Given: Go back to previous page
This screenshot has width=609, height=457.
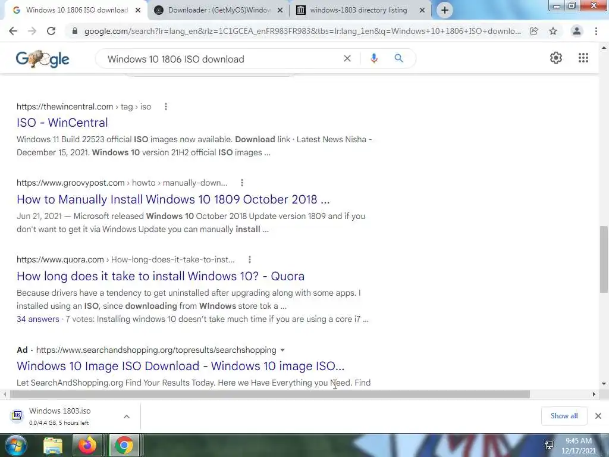Looking at the screenshot, I should 13,31.
